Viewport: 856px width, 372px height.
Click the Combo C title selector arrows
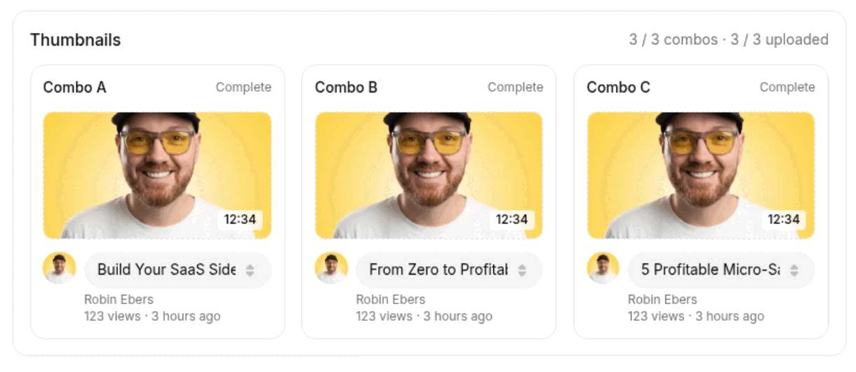pyautogui.click(x=794, y=270)
